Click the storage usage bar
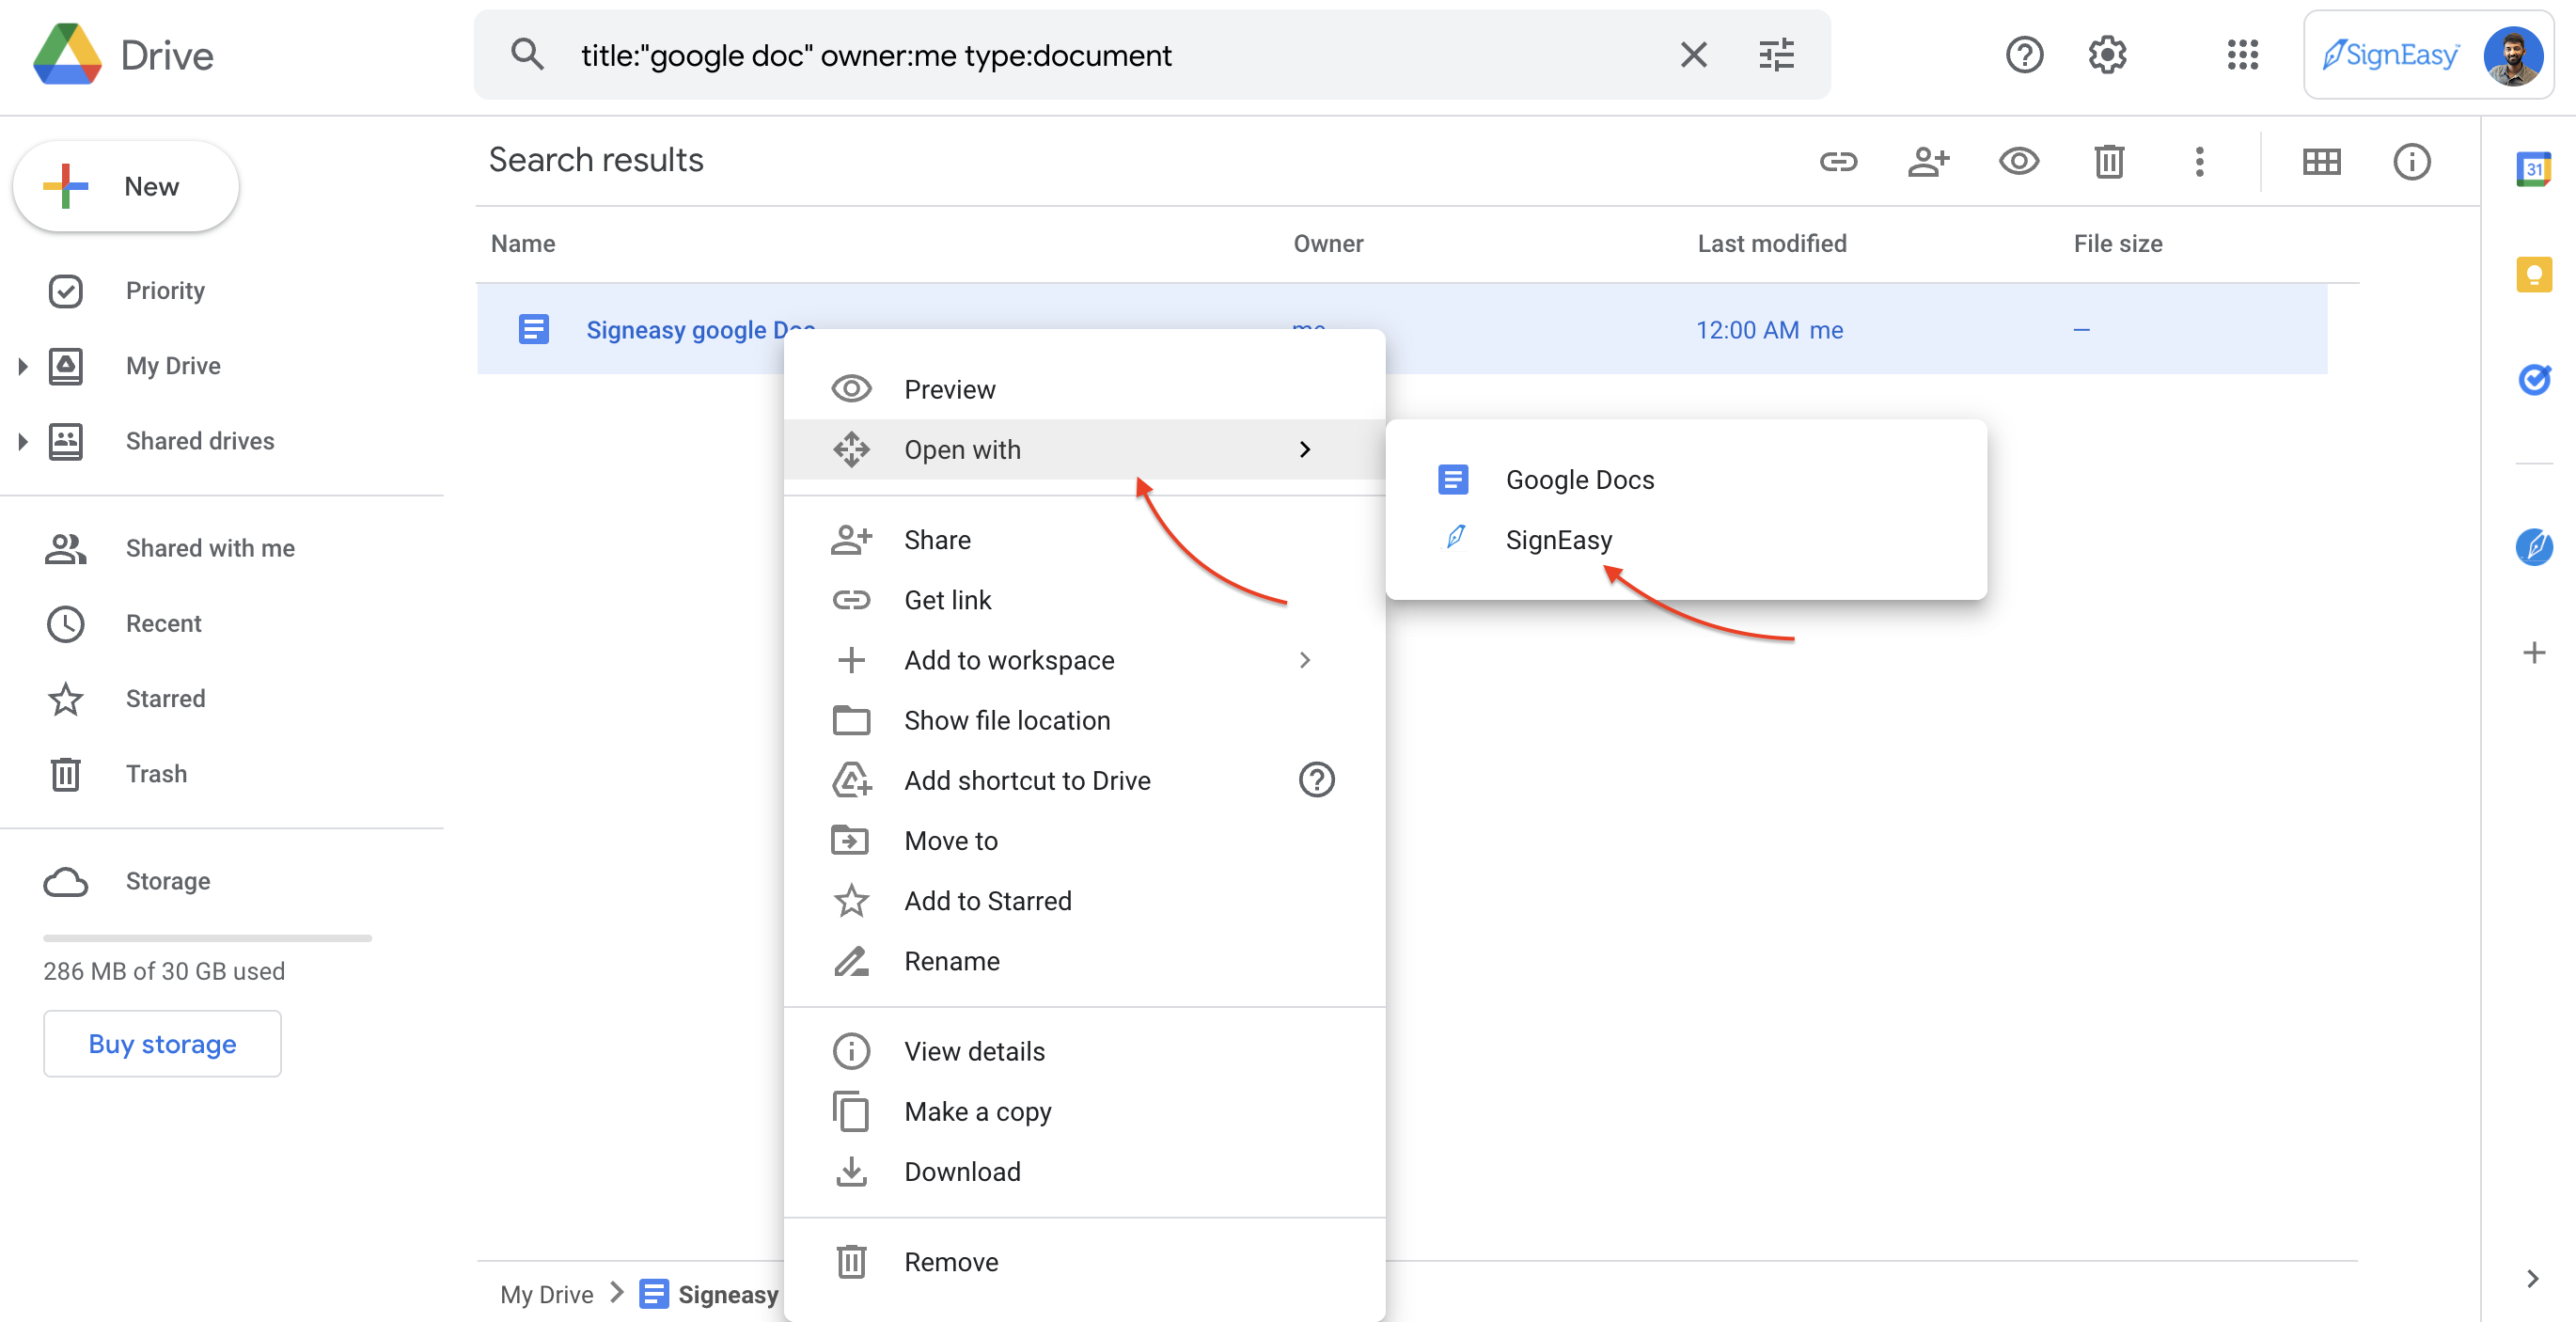Image resolution: width=2576 pixels, height=1322 pixels. (207, 938)
